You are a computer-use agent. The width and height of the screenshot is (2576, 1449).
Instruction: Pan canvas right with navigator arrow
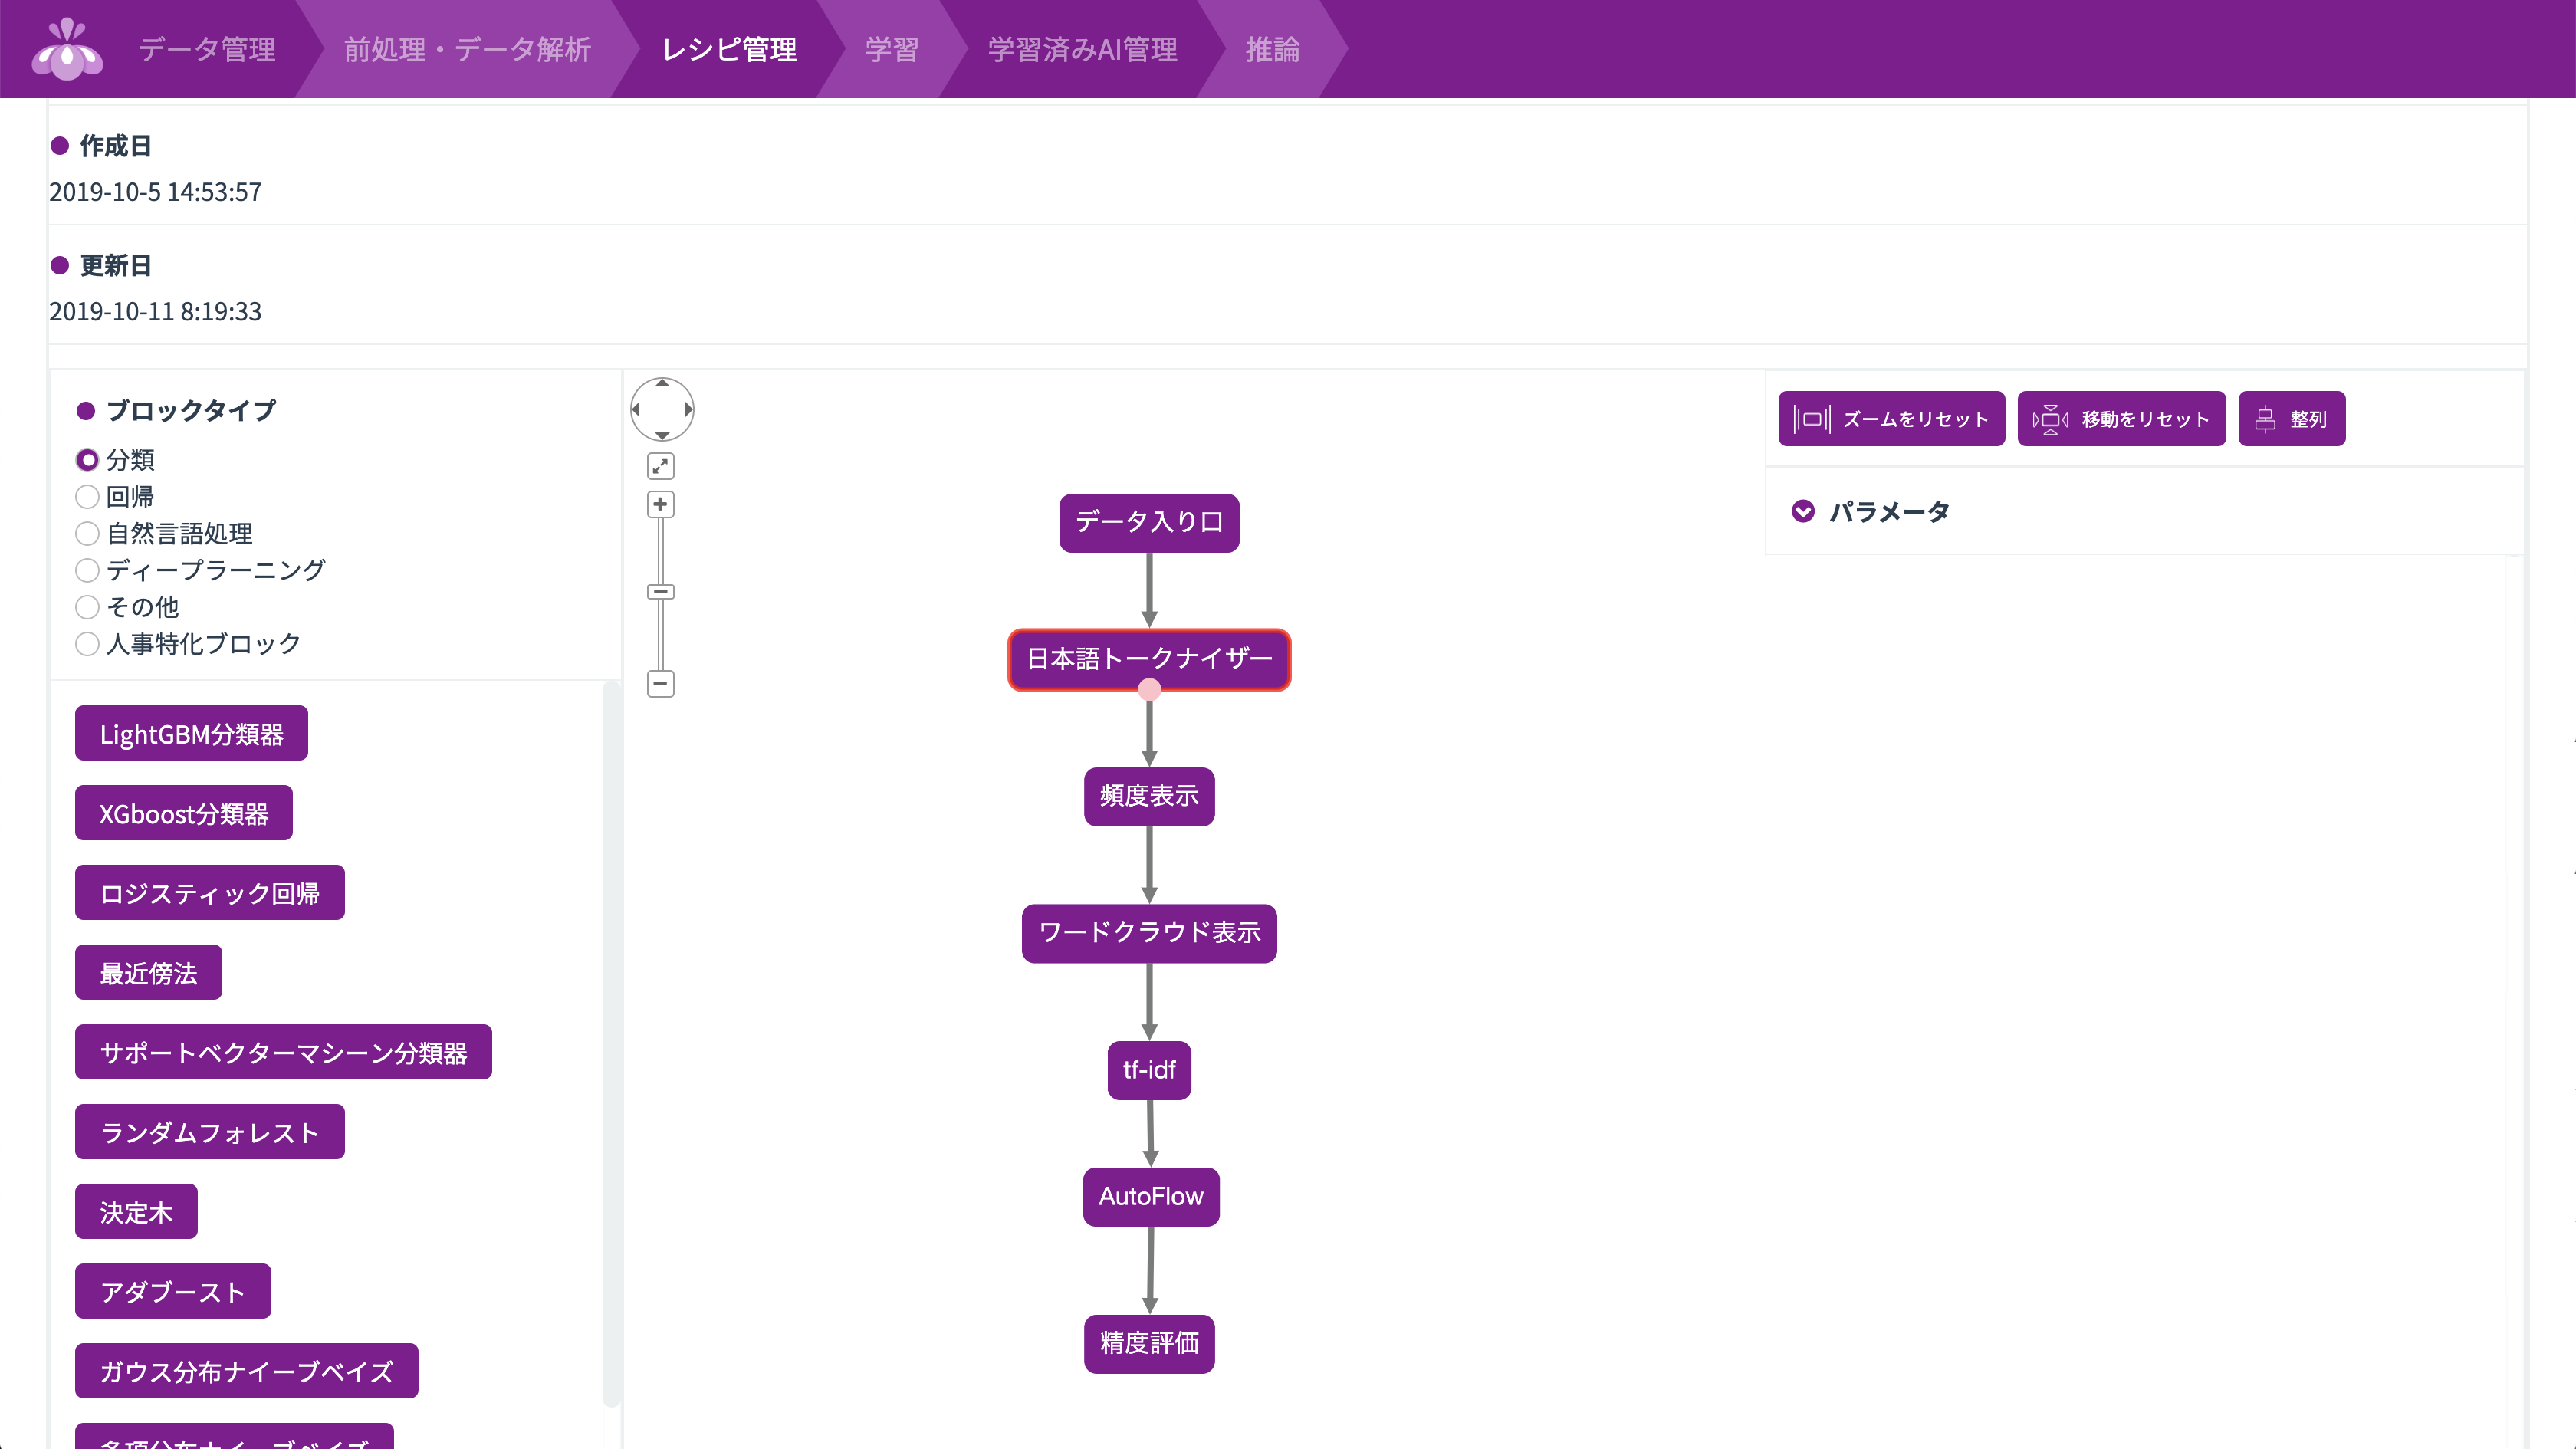click(688, 409)
